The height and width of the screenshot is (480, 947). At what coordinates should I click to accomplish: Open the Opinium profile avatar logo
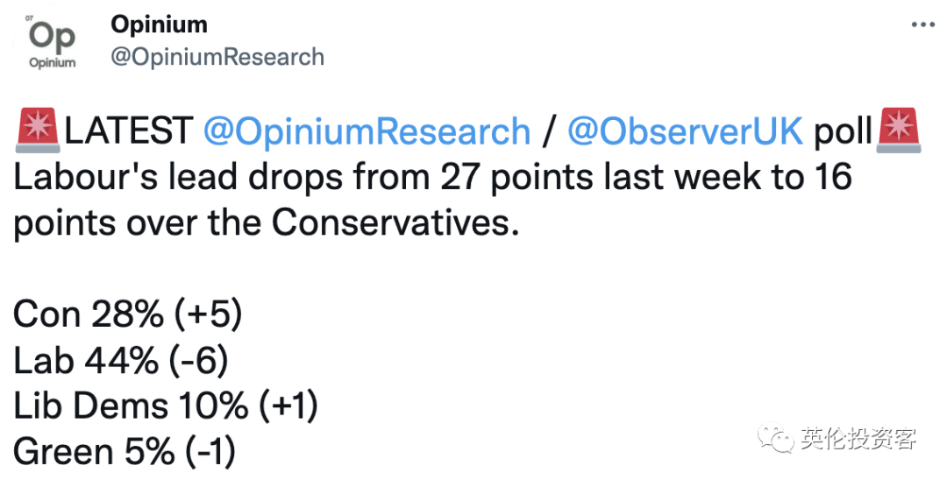coord(53,42)
